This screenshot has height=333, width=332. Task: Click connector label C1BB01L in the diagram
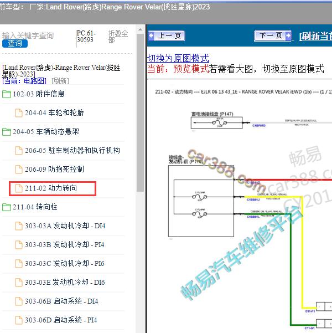[253, 217]
